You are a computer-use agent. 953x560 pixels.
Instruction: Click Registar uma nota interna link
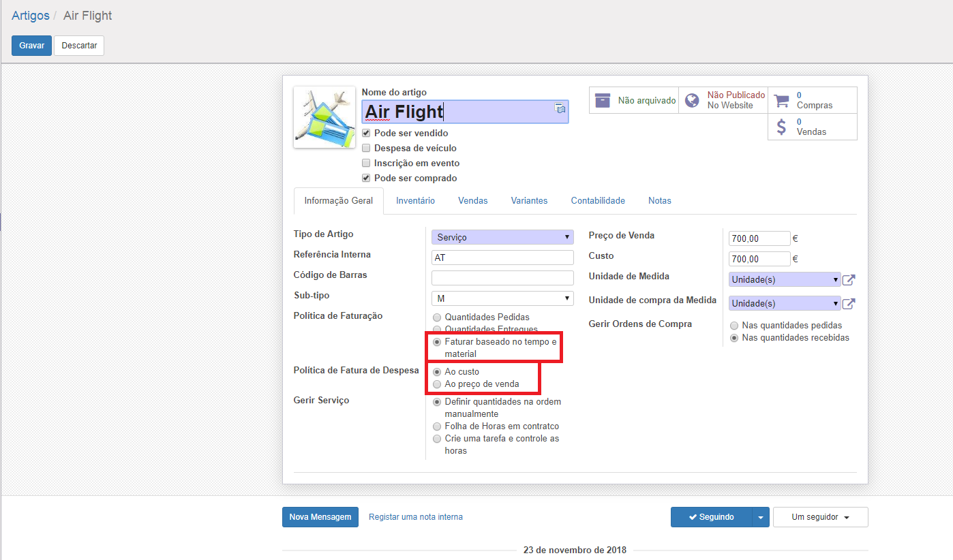415,517
